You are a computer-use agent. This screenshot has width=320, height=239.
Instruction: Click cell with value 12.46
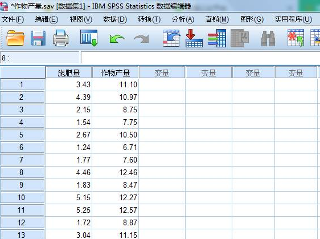pyautogui.click(x=116, y=172)
